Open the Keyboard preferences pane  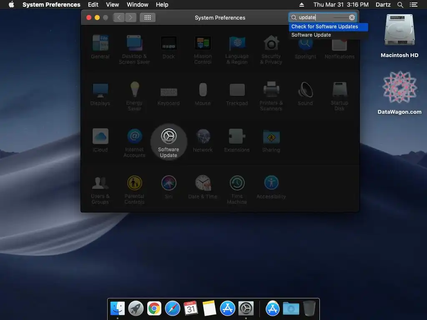pos(168,96)
